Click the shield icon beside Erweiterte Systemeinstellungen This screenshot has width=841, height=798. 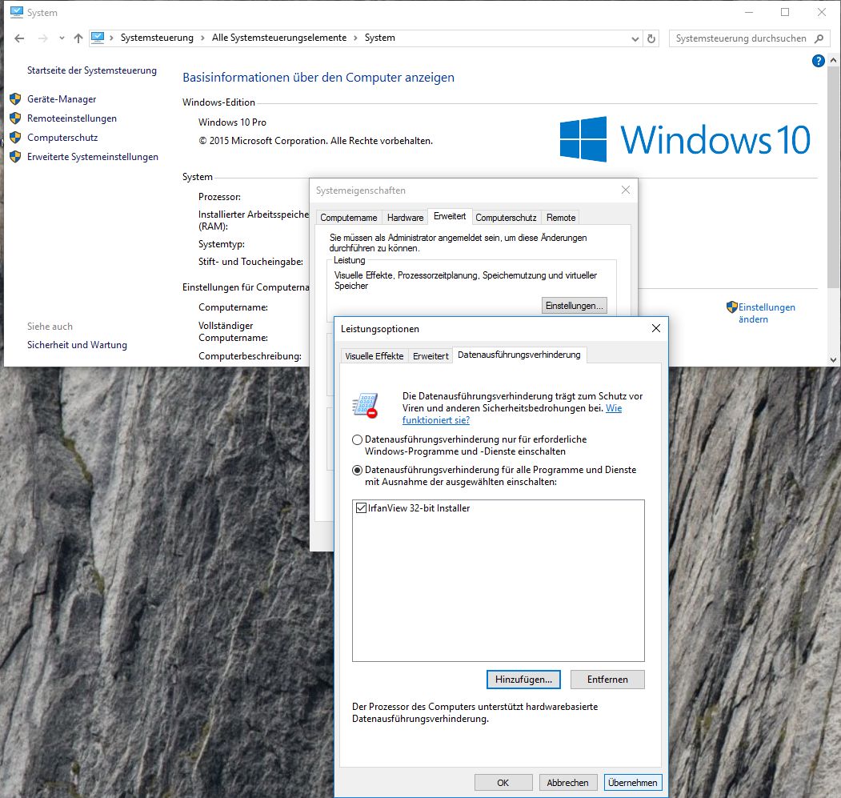point(15,157)
